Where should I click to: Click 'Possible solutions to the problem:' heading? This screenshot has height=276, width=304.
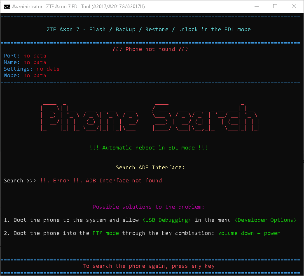coord(149,207)
